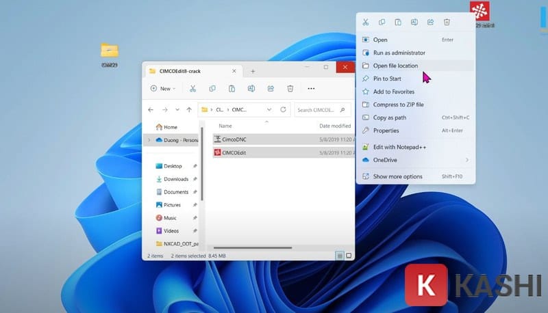Select Show more options in context menu
Image resolution: width=548 pixels, height=313 pixels.
point(397,176)
